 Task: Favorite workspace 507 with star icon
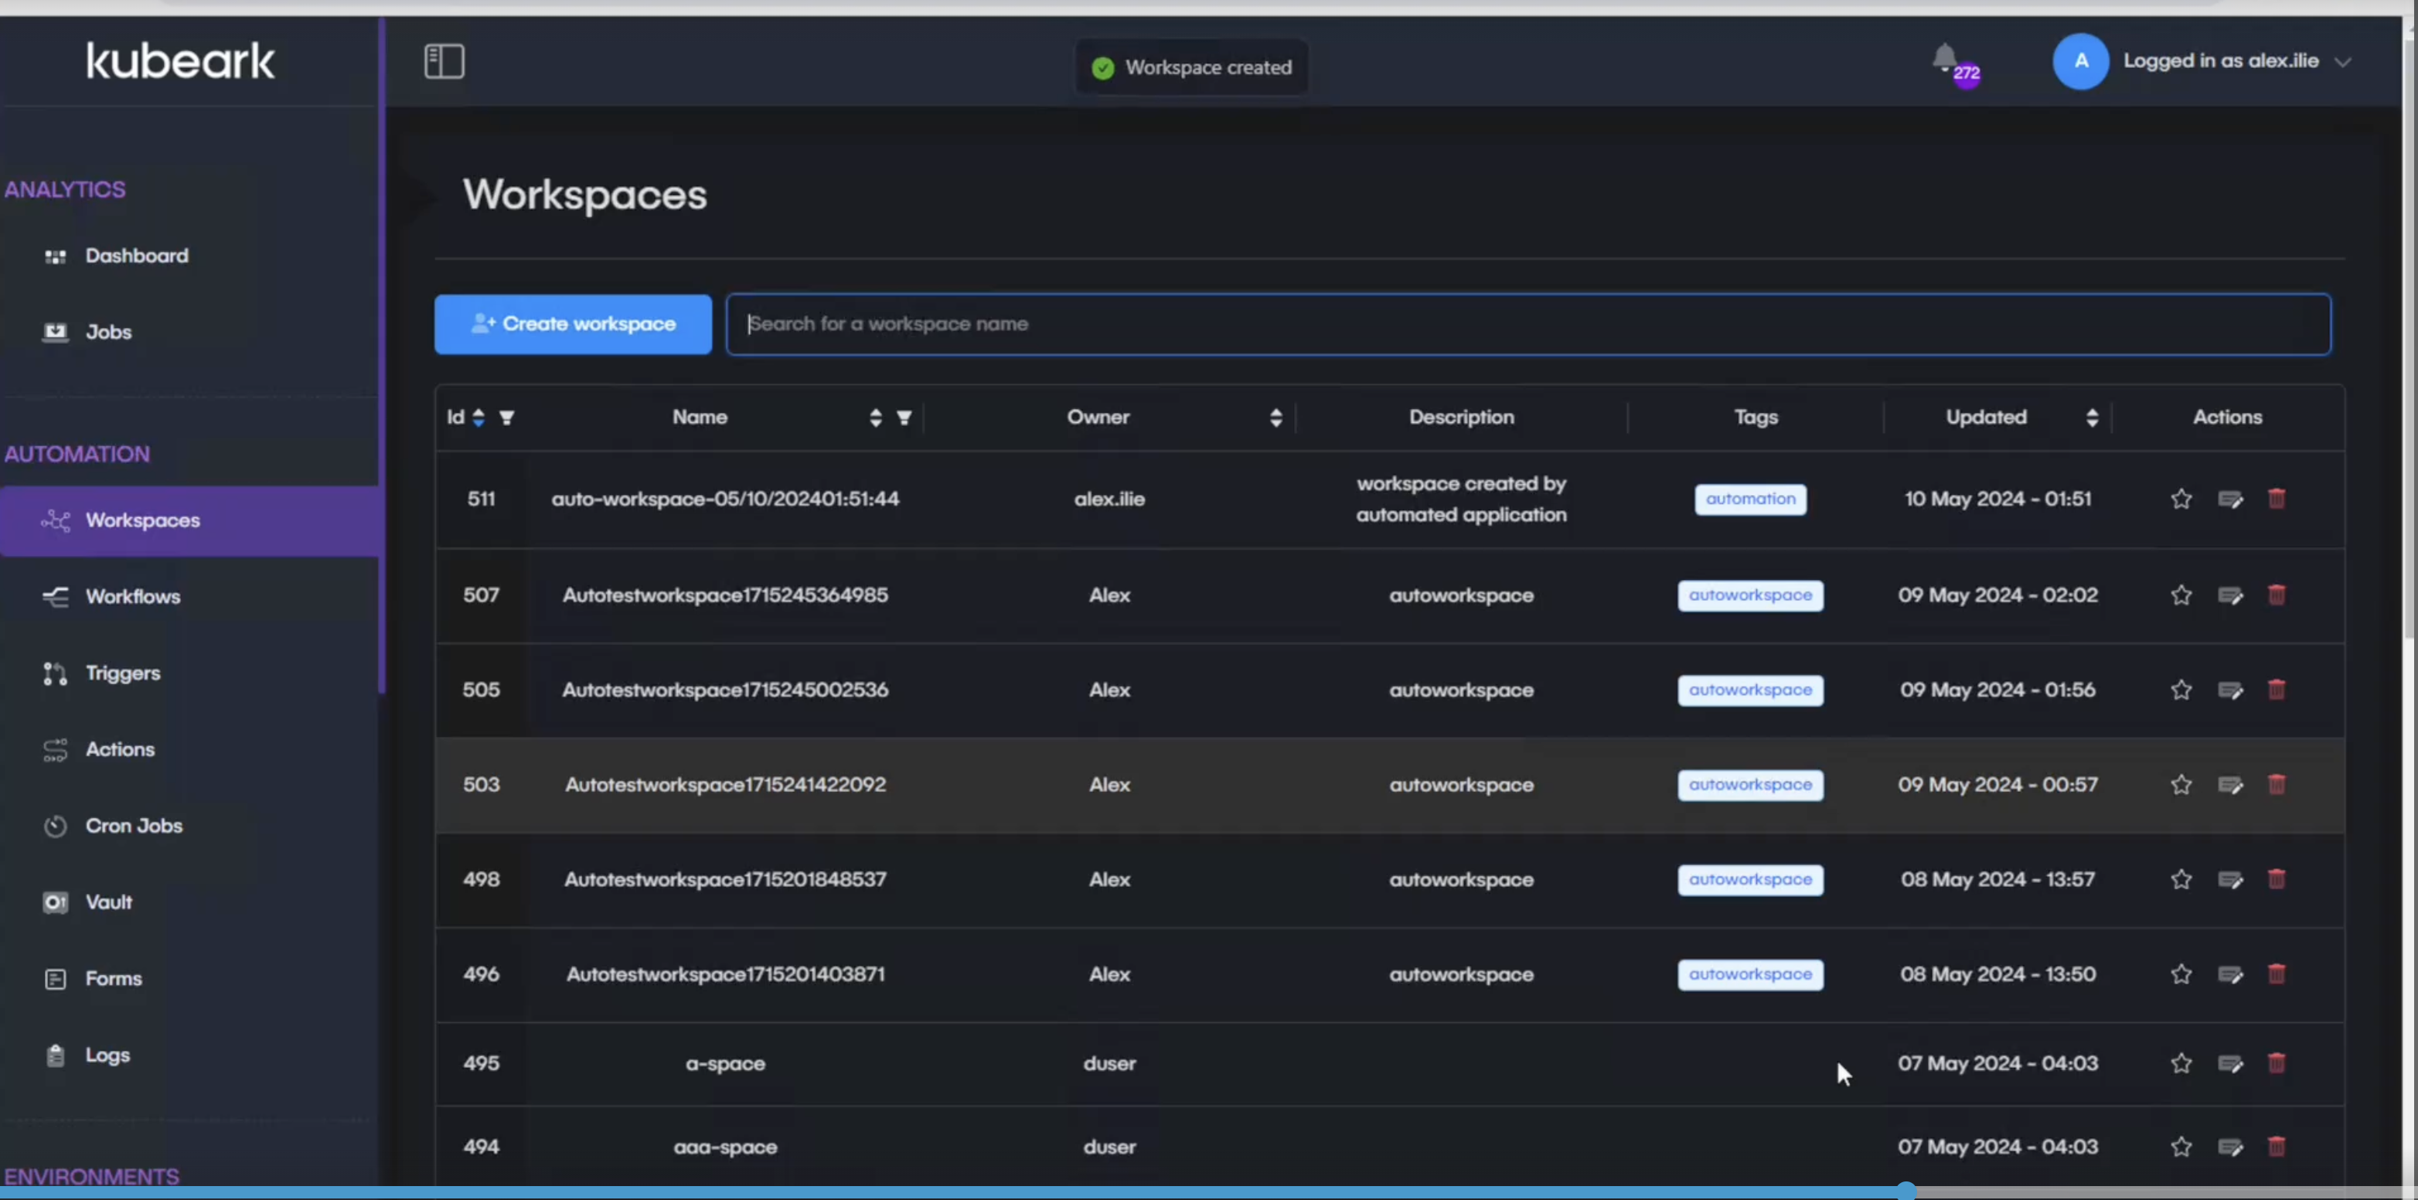coord(2181,595)
